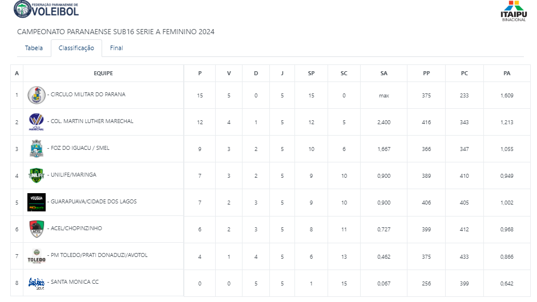Open the Final tab
The image size is (537, 302).
(x=116, y=48)
